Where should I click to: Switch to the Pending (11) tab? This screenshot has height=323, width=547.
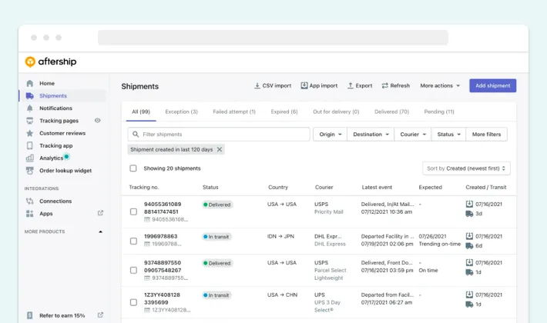coord(439,112)
